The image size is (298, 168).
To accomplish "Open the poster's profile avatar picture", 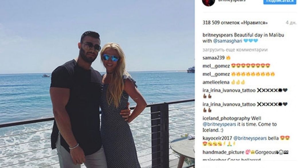I will pyautogui.click(x=209, y=2).
